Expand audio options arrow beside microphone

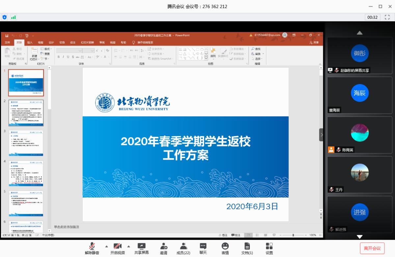(106, 246)
